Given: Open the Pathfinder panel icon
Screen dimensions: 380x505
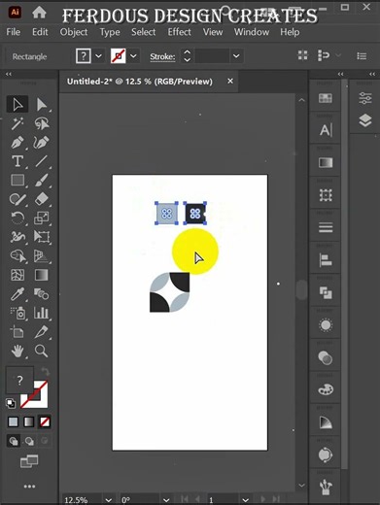Looking at the screenshot, I should pyautogui.click(x=326, y=293).
